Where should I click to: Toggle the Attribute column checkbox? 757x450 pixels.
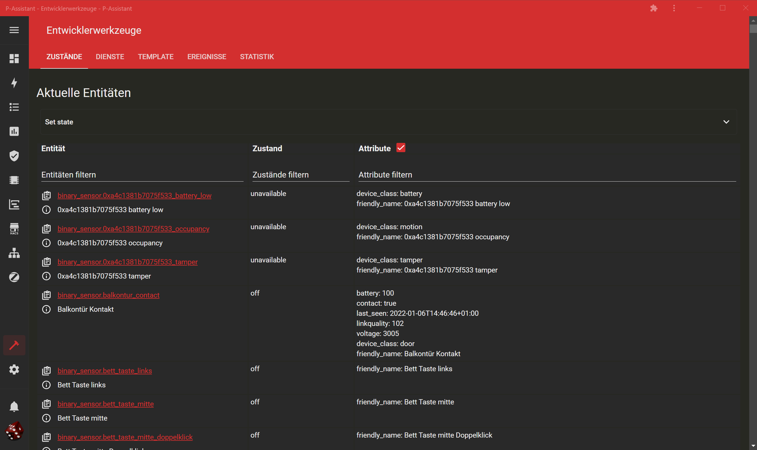[x=401, y=148]
